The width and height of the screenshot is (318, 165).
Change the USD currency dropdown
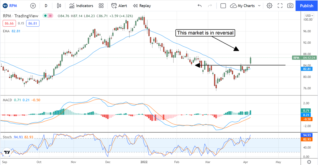tap(309, 16)
